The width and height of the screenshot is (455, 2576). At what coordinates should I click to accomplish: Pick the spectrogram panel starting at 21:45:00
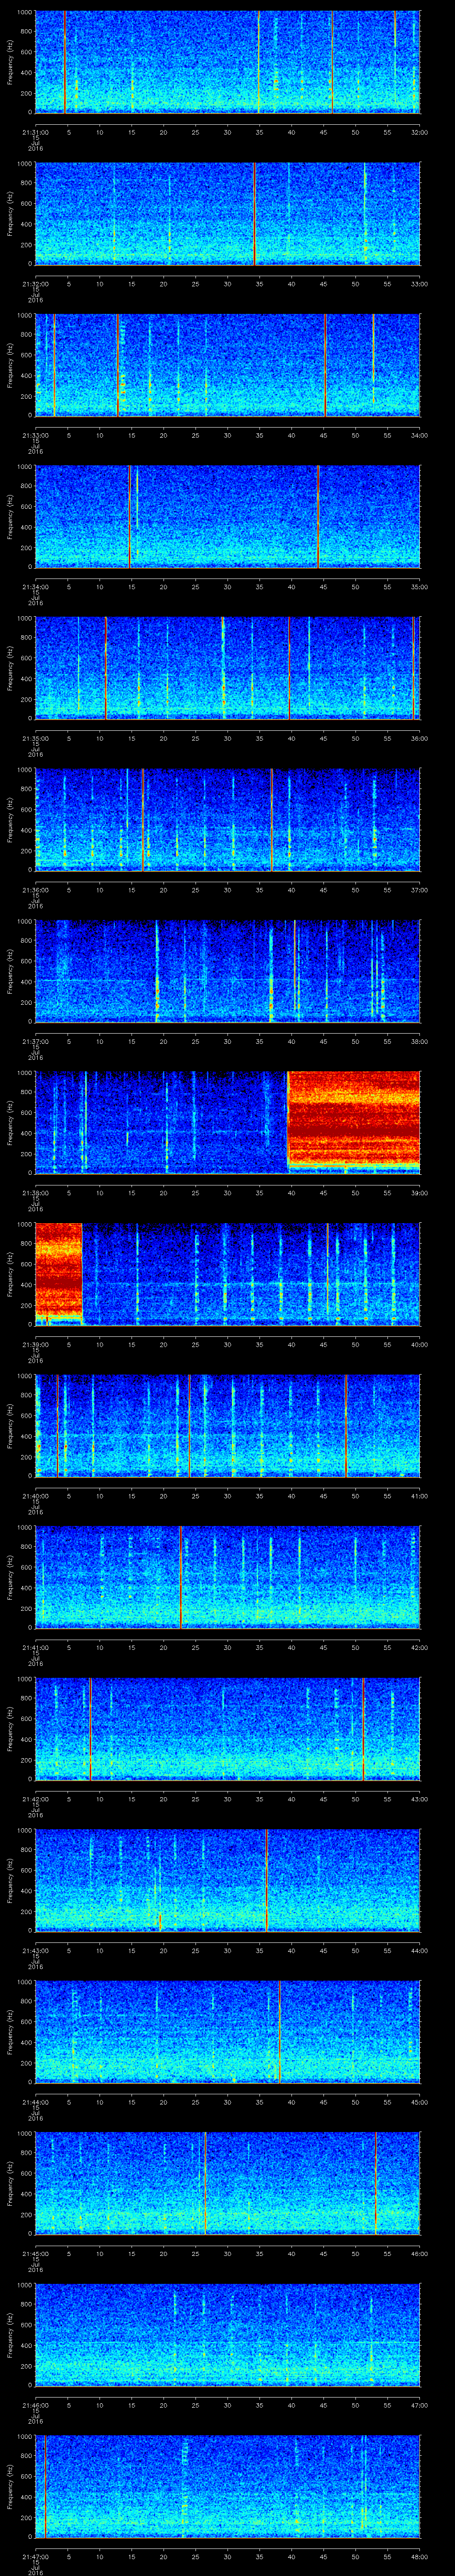coord(227,2183)
